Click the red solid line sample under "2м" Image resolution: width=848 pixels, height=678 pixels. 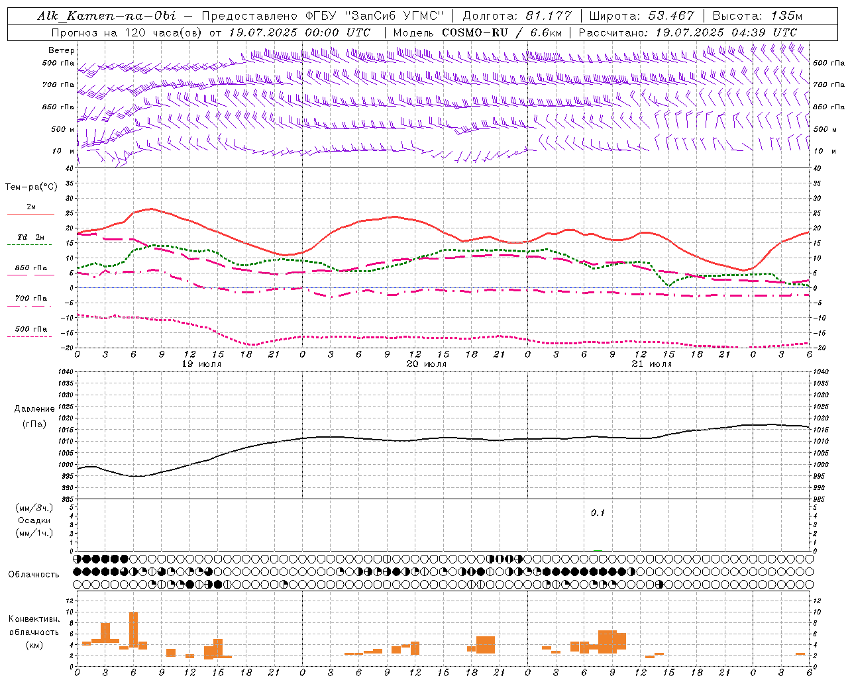pyautogui.click(x=30, y=215)
